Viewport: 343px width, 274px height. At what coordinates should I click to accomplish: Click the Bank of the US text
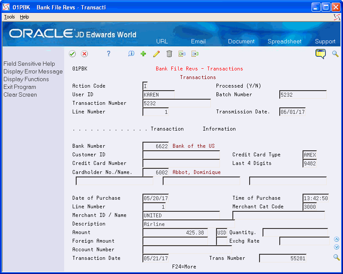pyautogui.click(x=193, y=146)
